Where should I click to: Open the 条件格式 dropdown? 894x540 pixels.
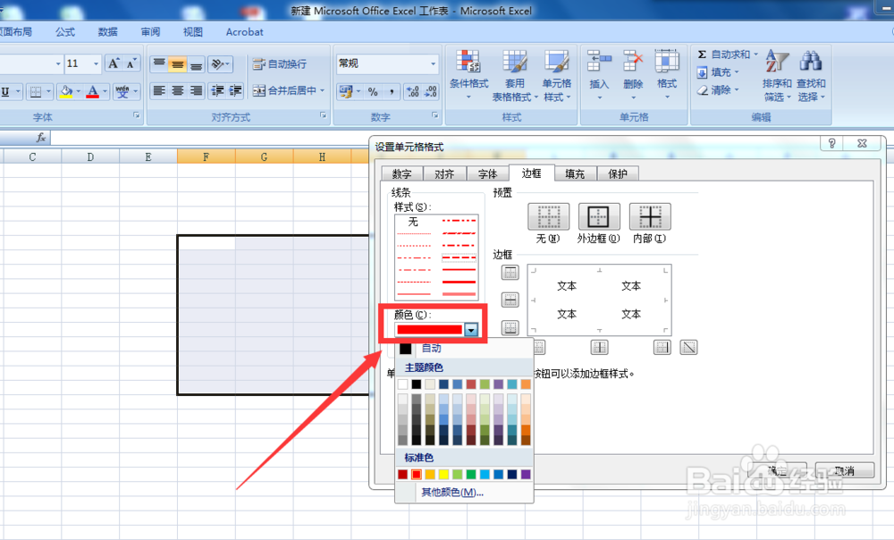[468, 76]
